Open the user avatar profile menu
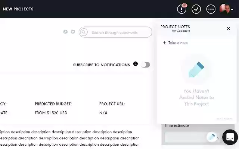 point(224,9)
